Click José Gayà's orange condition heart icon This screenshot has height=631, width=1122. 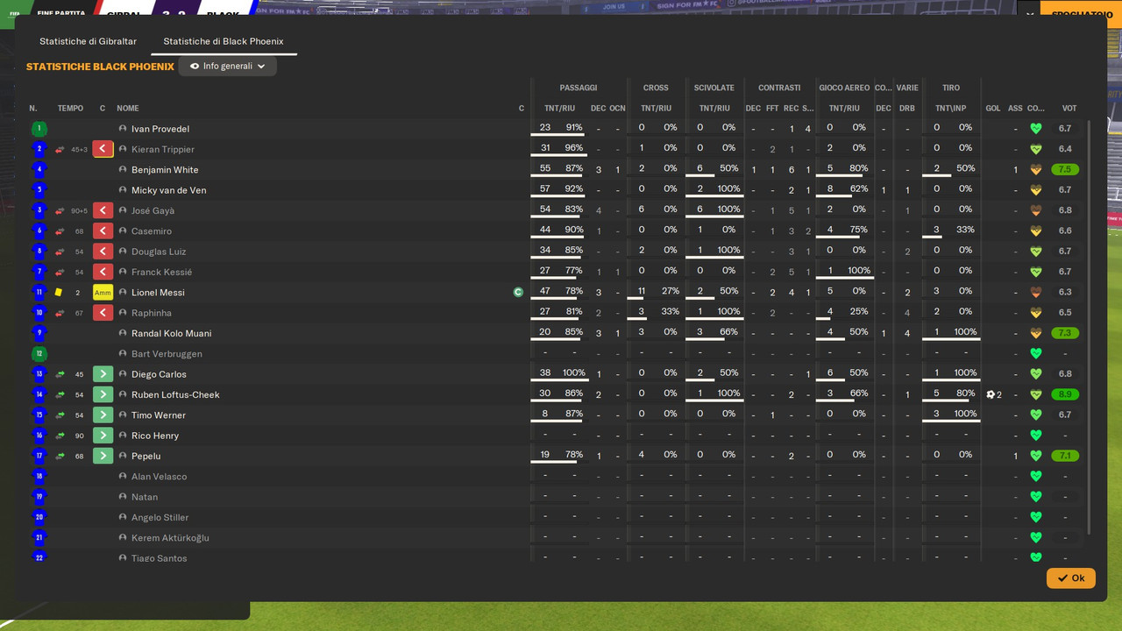point(1035,210)
